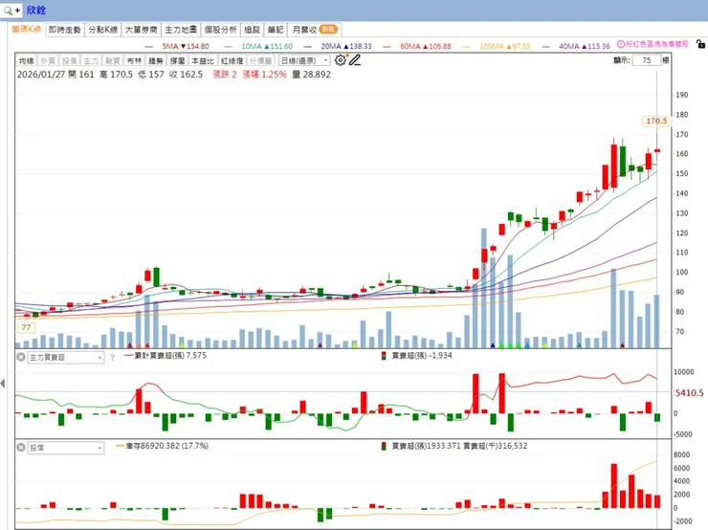Viewport: 708px width, 530px height.
Task: Toggle the 投信 overlay button in toolbar
Action: tap(69, 60)
